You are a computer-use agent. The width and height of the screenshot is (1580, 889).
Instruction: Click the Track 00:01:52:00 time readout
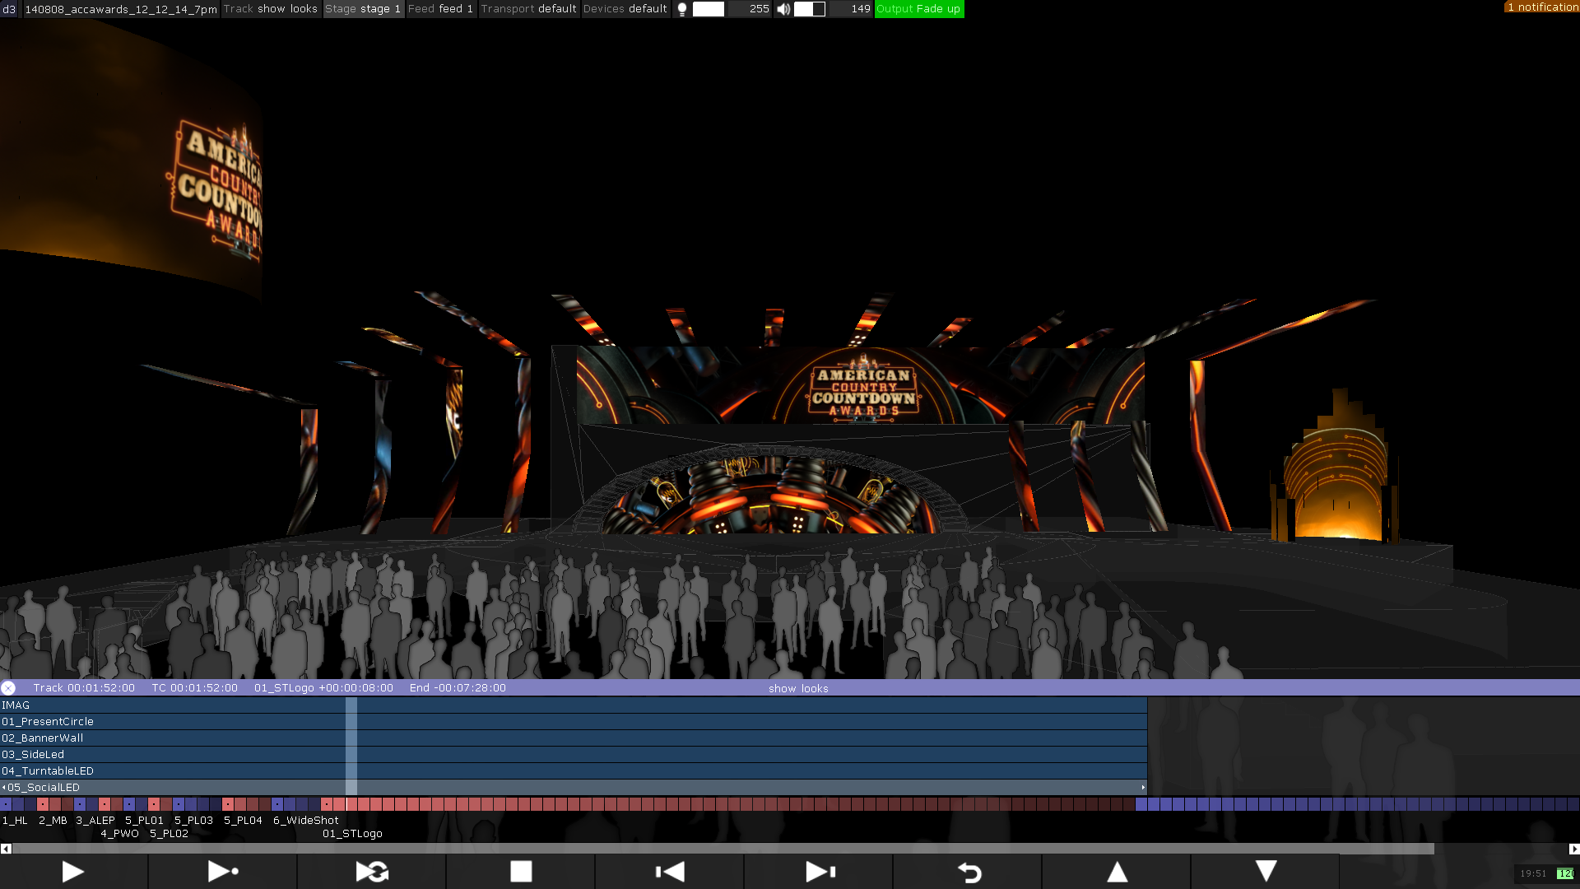[x=84, y=688]
